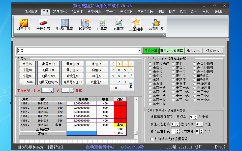The height and width of the screenshot is (151, 242).
Task: Click the 计算结果 column header
Action: pyautogui.click(x=82, y=99)
